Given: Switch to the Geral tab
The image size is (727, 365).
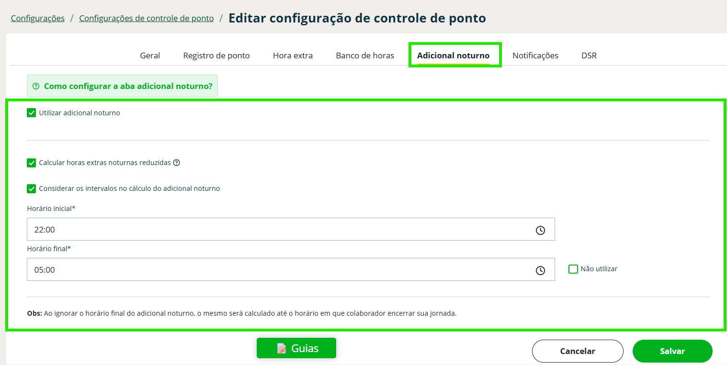Looking at the screenshot, I should tap(150, 55).
